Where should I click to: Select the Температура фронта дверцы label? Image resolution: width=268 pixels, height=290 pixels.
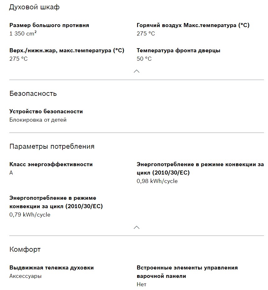pyautogui.click(x=178, y=50)
